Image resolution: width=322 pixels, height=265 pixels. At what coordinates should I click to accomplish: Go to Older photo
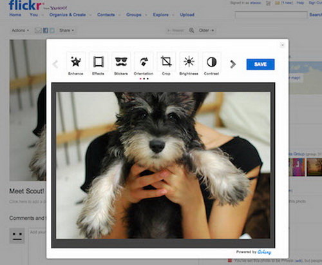[206, 30]
